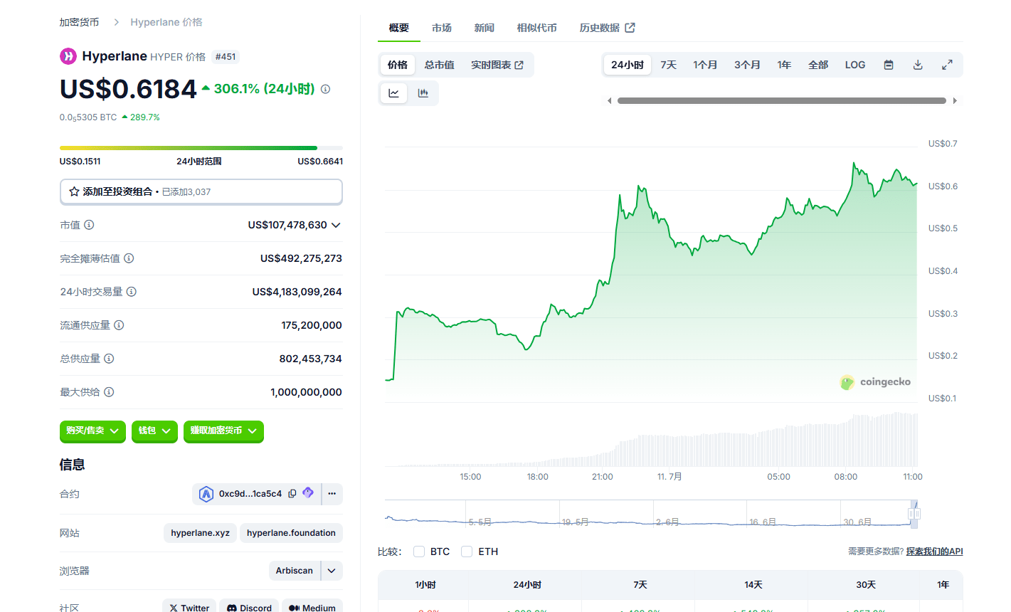Enable ETH comparison checkbox
Screen dimensions: 1011x612
pyautogui.click(x=467, y=552)
